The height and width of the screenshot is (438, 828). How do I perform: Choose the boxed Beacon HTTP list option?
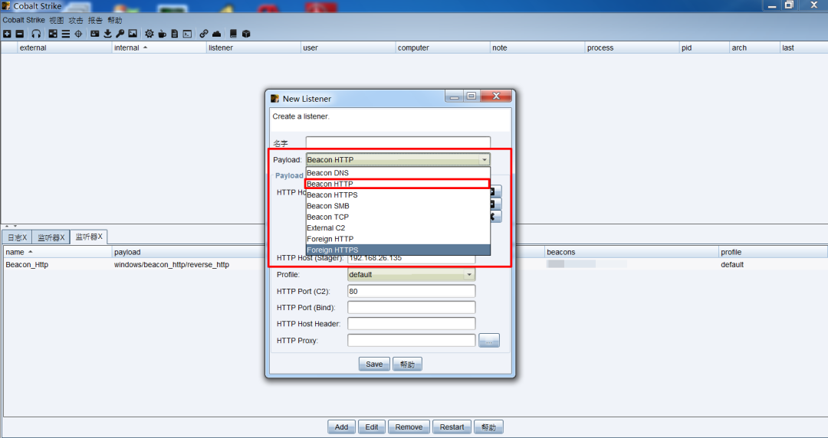pos(398,184)
